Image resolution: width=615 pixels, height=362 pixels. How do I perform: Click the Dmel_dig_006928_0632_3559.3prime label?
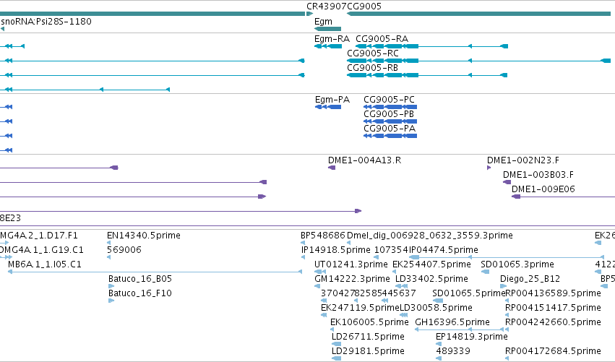point(430,236)
